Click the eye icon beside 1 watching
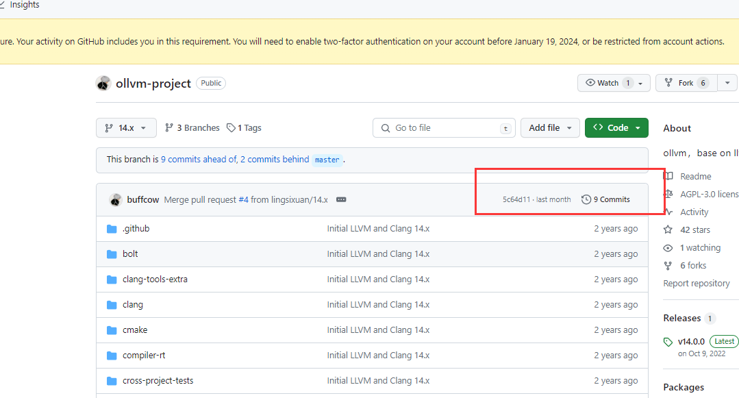739x398 pixels. click(x=668, y=248)
